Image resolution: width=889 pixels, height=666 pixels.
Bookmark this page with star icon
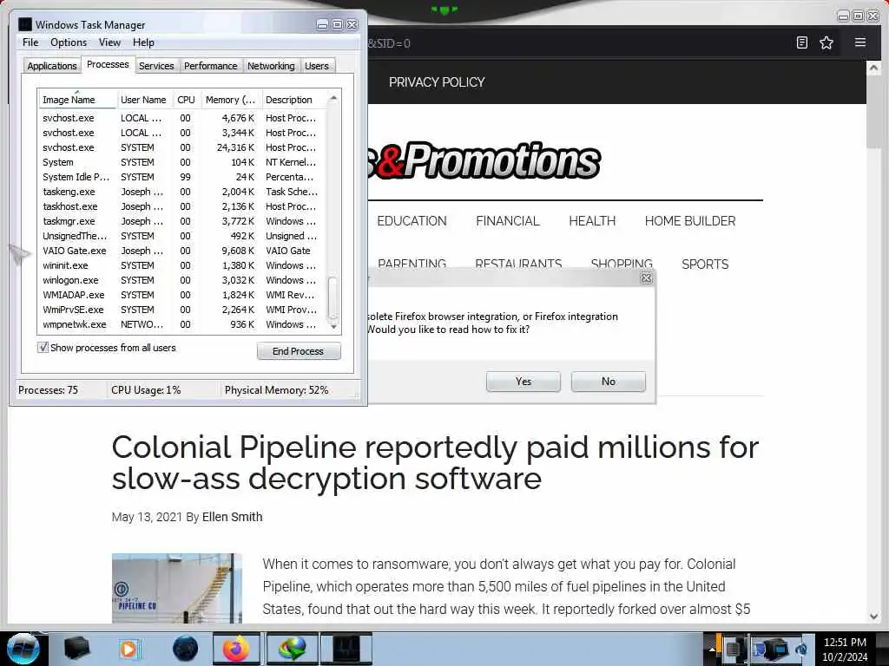click(826, 42)
